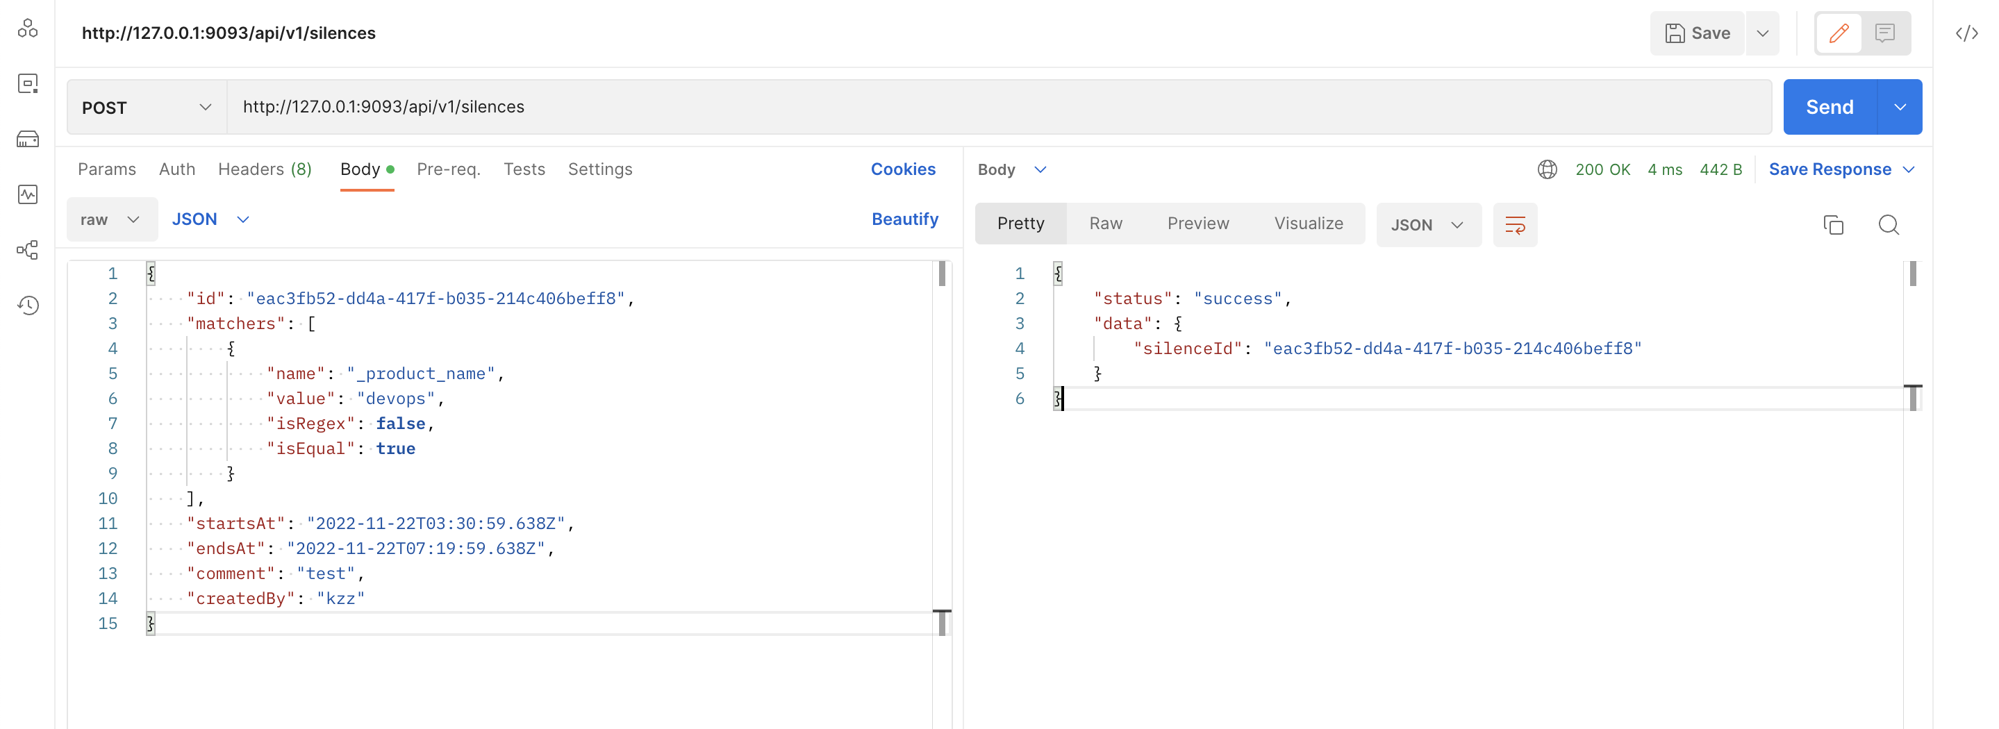The height and width of the screenshot is (729, 1999).
Task: Open the raw body type dropdown
Action: coord(112,219)
